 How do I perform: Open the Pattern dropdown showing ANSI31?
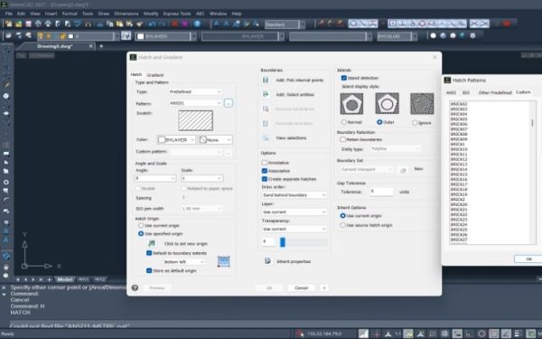(195, 103)
